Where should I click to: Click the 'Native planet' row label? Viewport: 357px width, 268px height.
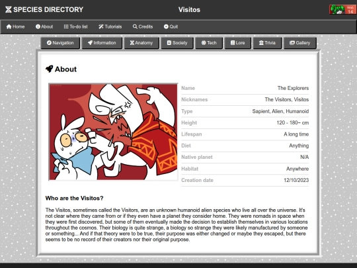[197, 157]
